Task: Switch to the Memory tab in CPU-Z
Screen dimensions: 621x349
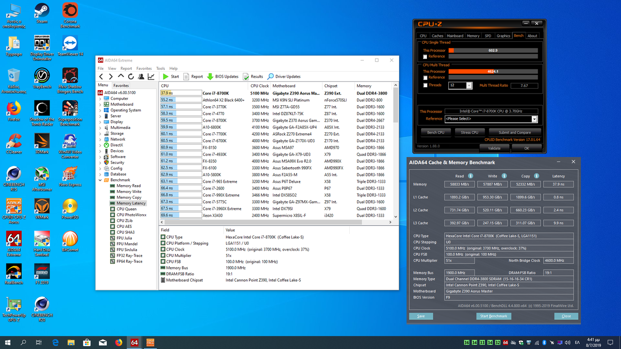Action: point(473,36)
